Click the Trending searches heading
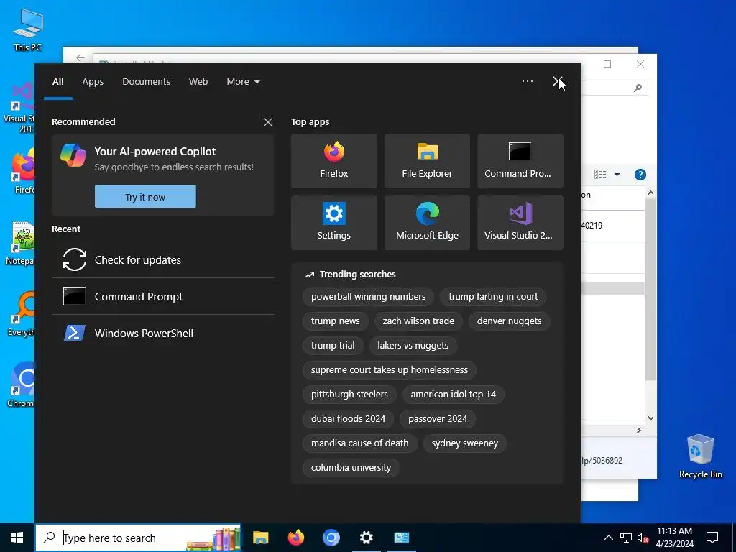 tap(357, 275)
